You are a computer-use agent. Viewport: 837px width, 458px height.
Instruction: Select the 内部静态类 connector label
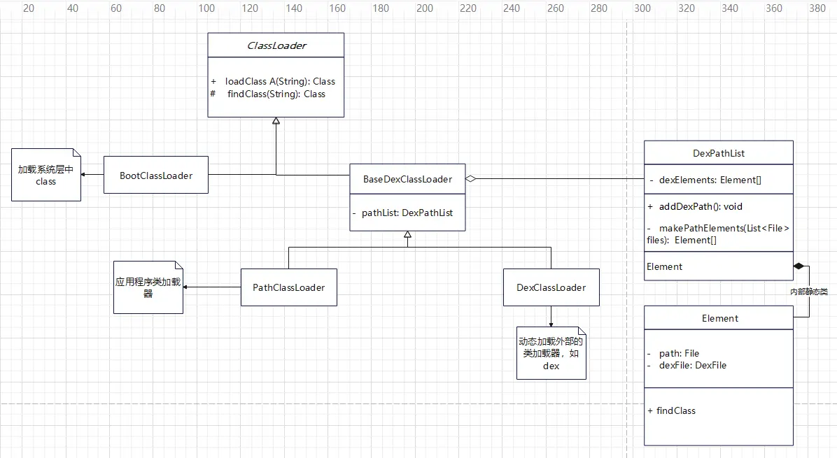[x=808, y=292]
